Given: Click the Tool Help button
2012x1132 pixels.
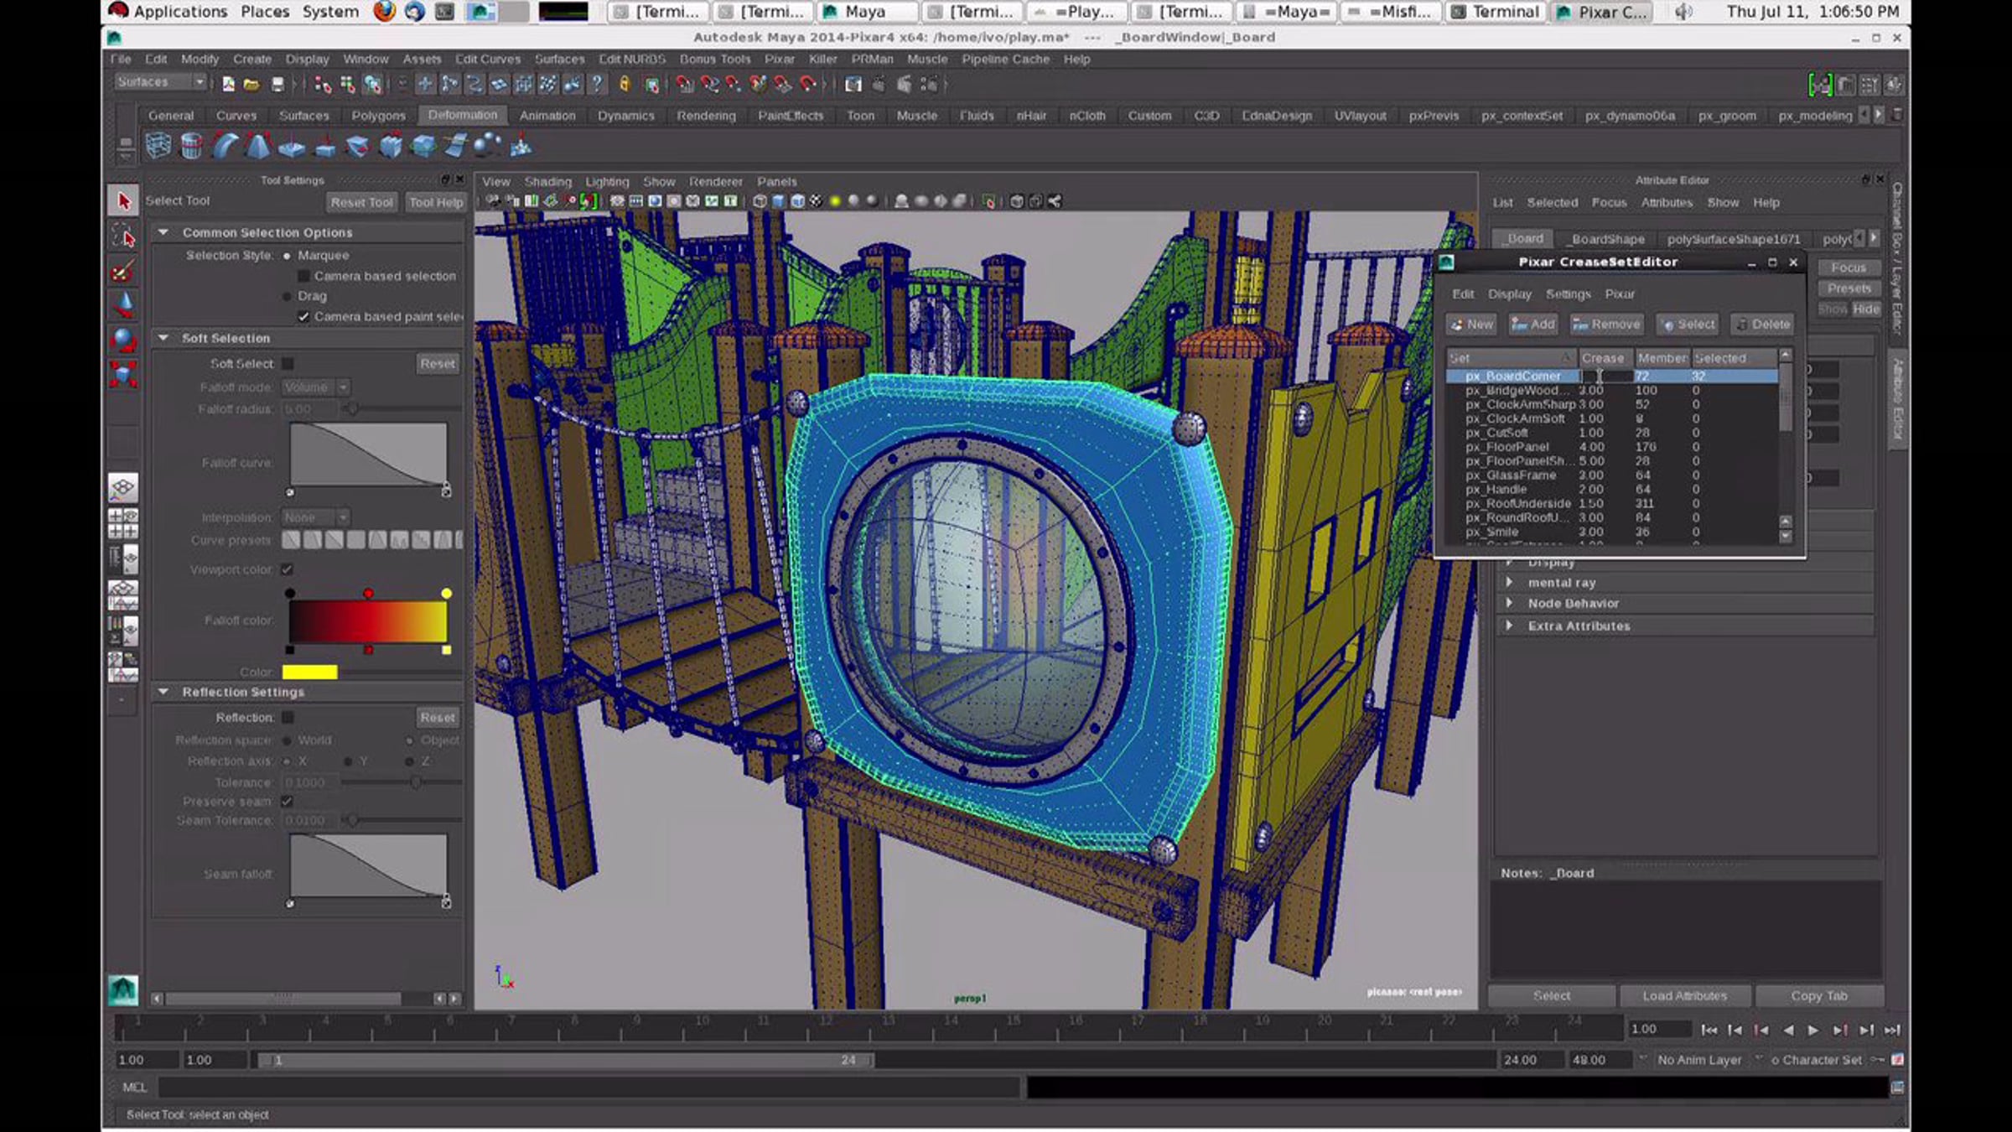Looking at the screenshot, I should [435, 202].
